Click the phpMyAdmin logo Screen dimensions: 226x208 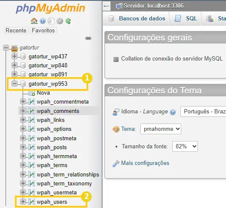[50, 9]
